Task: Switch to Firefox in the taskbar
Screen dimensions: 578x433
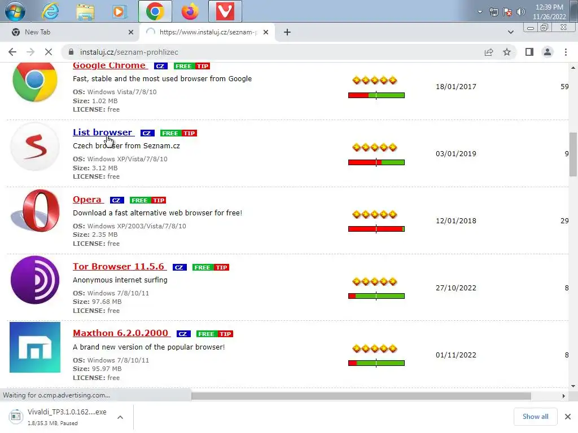Action: point(190,11)
